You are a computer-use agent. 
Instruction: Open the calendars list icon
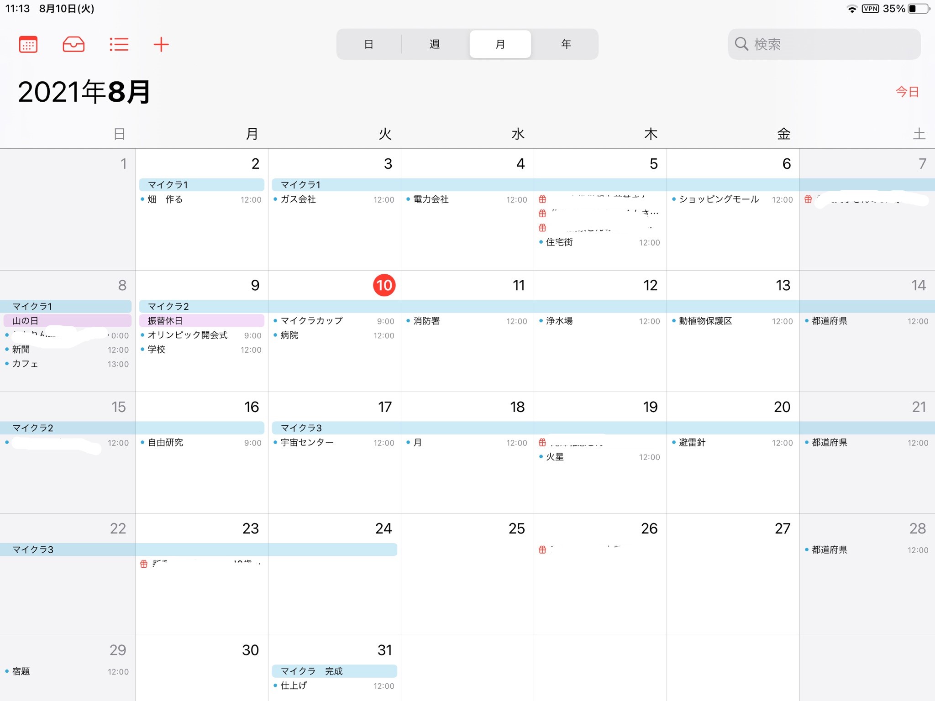(x=28, y=44)
